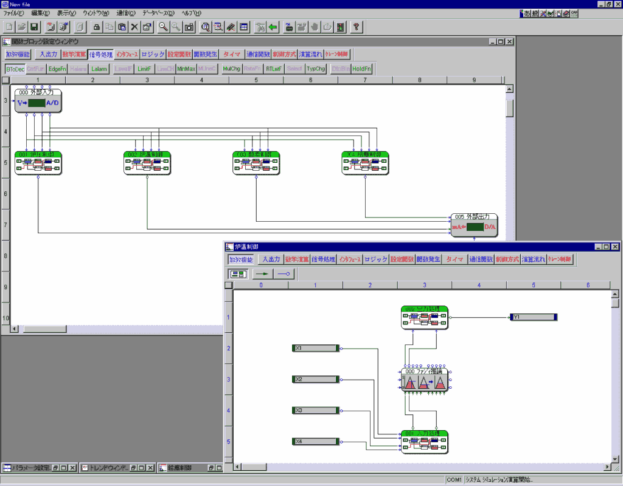Click the main diagram horizontal scrollbar thumb
The image size is (623, 486).
(x=45, y=329)
